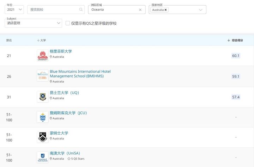Click the UQ crest logo
254x167 pixels.
pos(43,97)
